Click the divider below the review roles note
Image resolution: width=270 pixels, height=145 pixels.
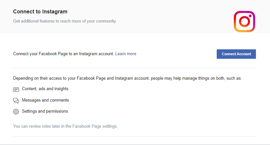[134, 136]
